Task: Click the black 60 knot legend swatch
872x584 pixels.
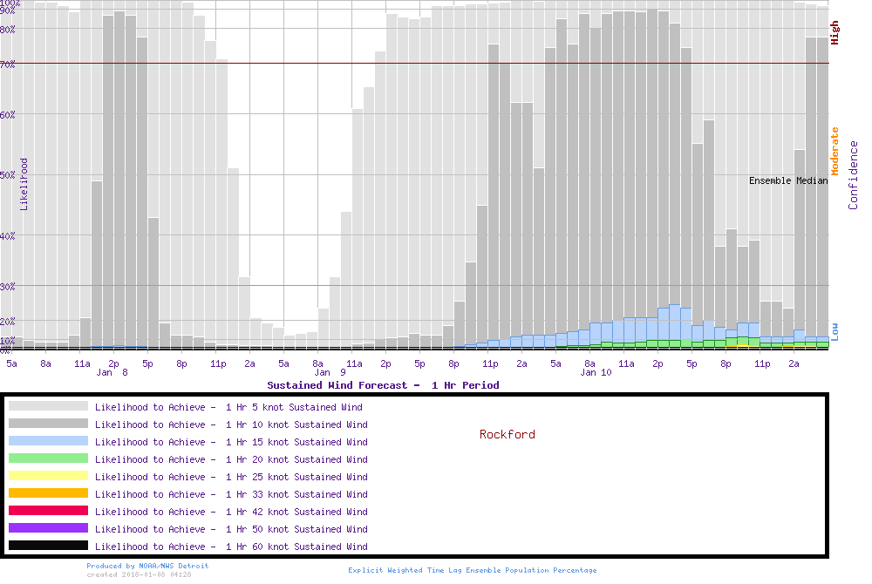Action: [x=48, y=546]
